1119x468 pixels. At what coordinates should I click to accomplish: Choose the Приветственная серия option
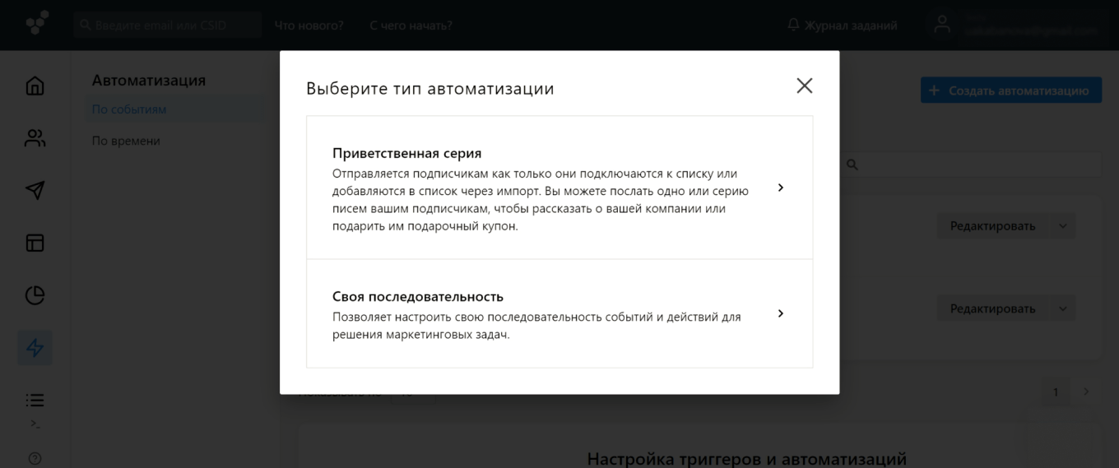pyautogui.click(x=559, y=188)
